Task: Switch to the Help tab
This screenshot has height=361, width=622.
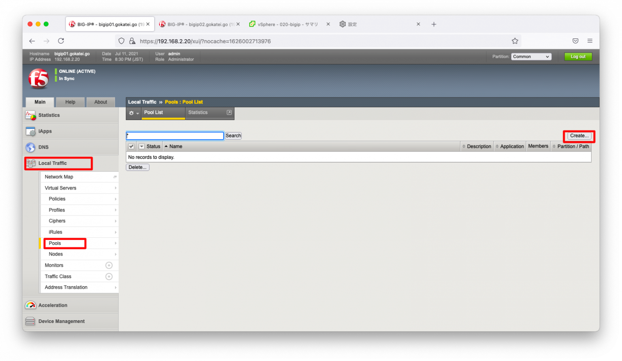Action: [x=70, y=102]
